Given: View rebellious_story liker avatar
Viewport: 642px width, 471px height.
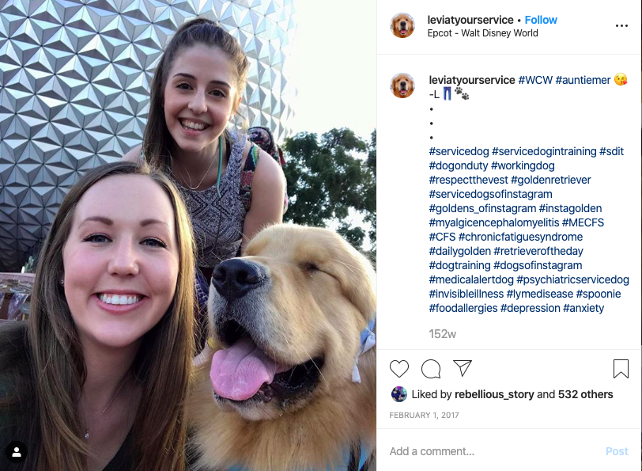Looking at the screenshot, I should coord(398,394).
